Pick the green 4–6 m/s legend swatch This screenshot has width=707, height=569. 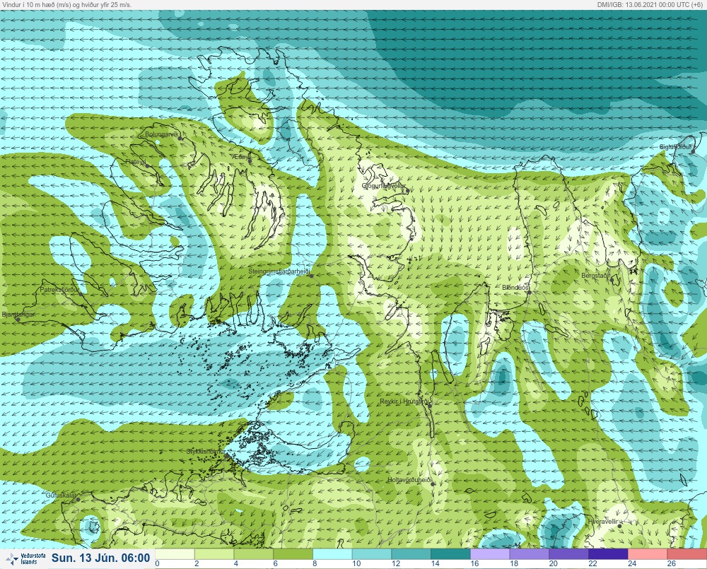click(x=253, y=553)
